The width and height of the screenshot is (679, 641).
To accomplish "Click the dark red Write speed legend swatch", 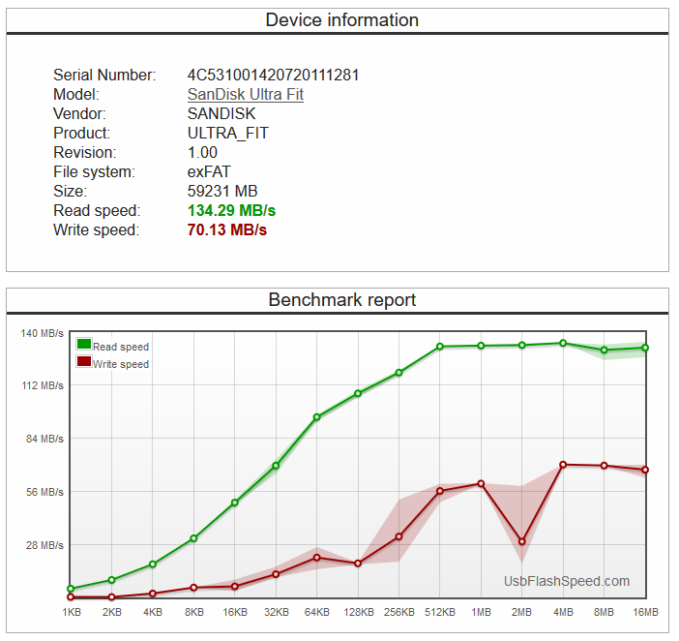I will click(84, 361).
